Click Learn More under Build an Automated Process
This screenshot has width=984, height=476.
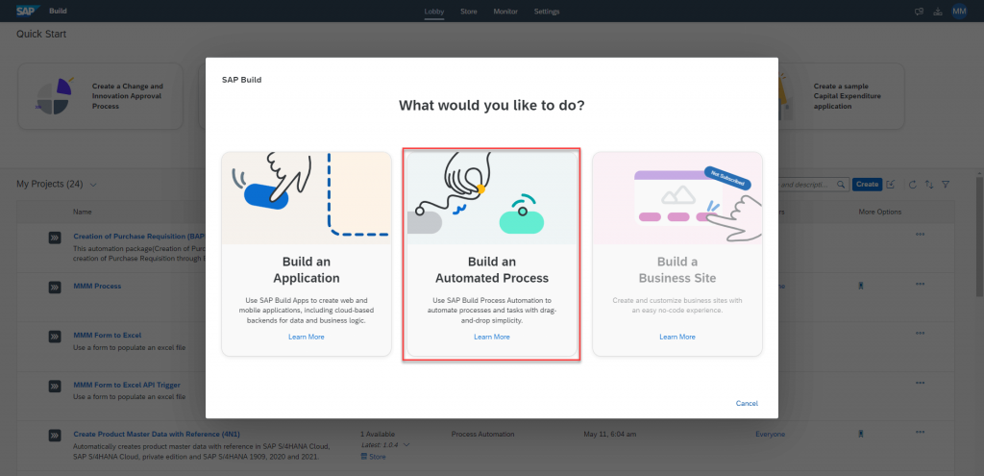click(492, 338)
